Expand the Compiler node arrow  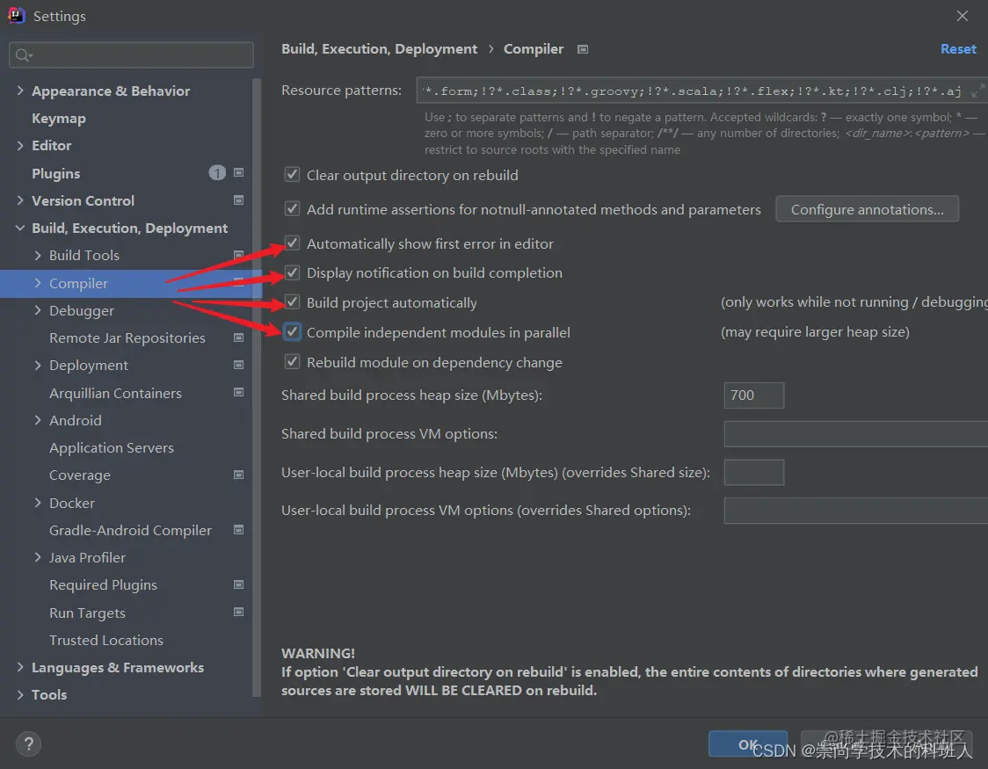click(x=38, y=283)
